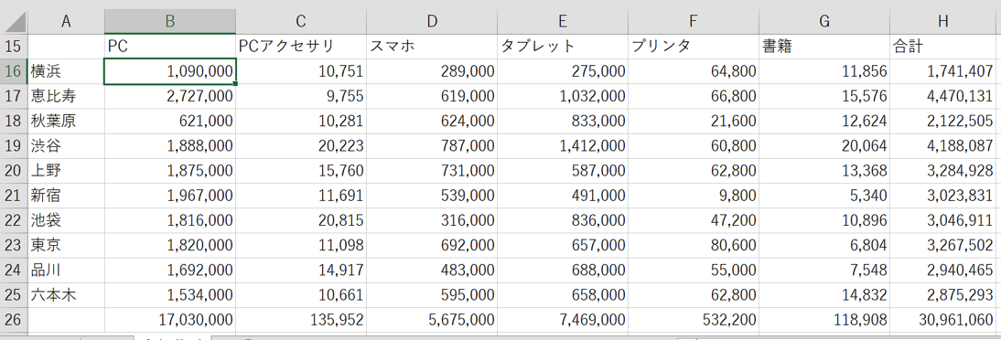Image resolution: width=1001 pixels, height=340 pixels.
Task: Select column H header
Action: [943, 21]
